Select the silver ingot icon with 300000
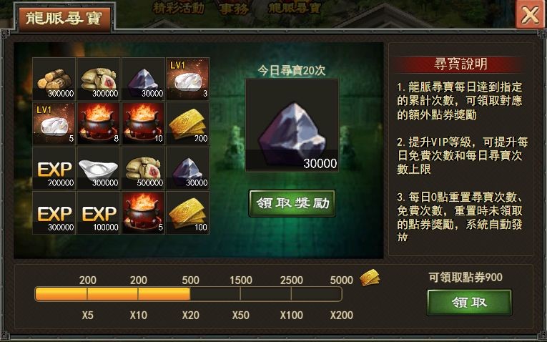 [x=99, y=168]
